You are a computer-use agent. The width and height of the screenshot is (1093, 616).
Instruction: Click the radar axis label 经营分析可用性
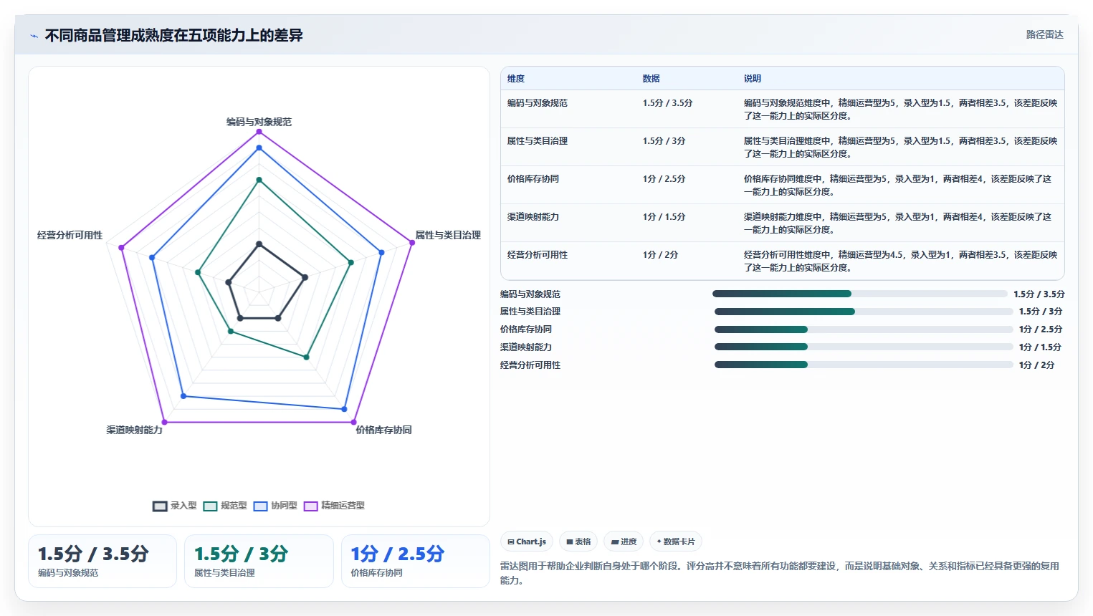[x=70, y=235]
